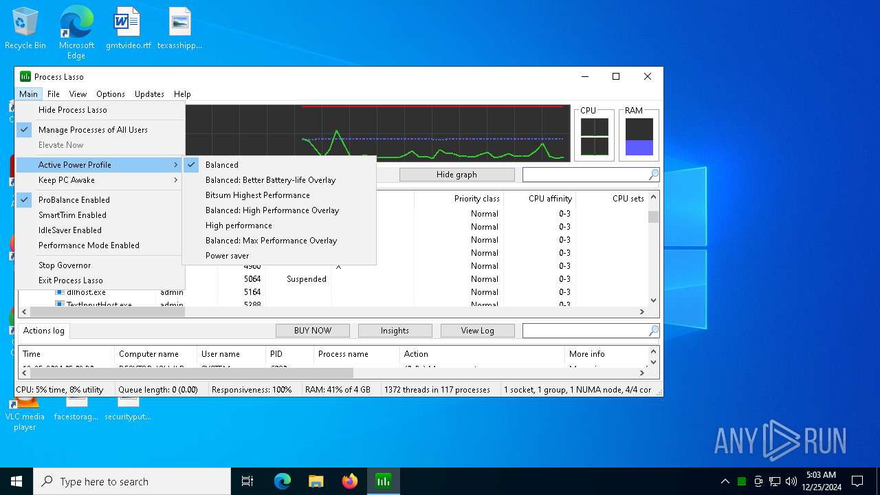Click the BUY NOW button

313,331
